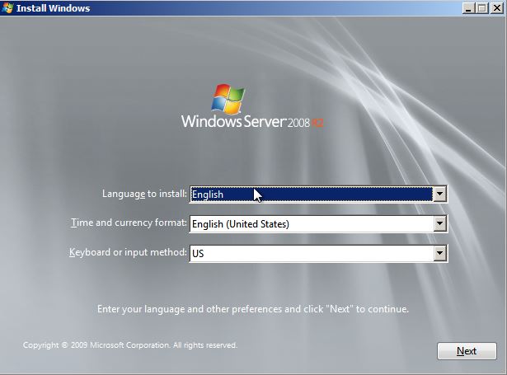507x375 pixels.
Task: Click the "Install Windows" title text
Action: click(x=54, y=8)
